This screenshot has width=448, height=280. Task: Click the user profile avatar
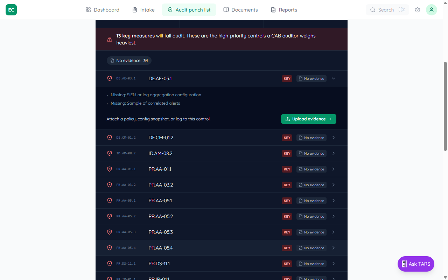pyautogui.click(x=432, y=10)
